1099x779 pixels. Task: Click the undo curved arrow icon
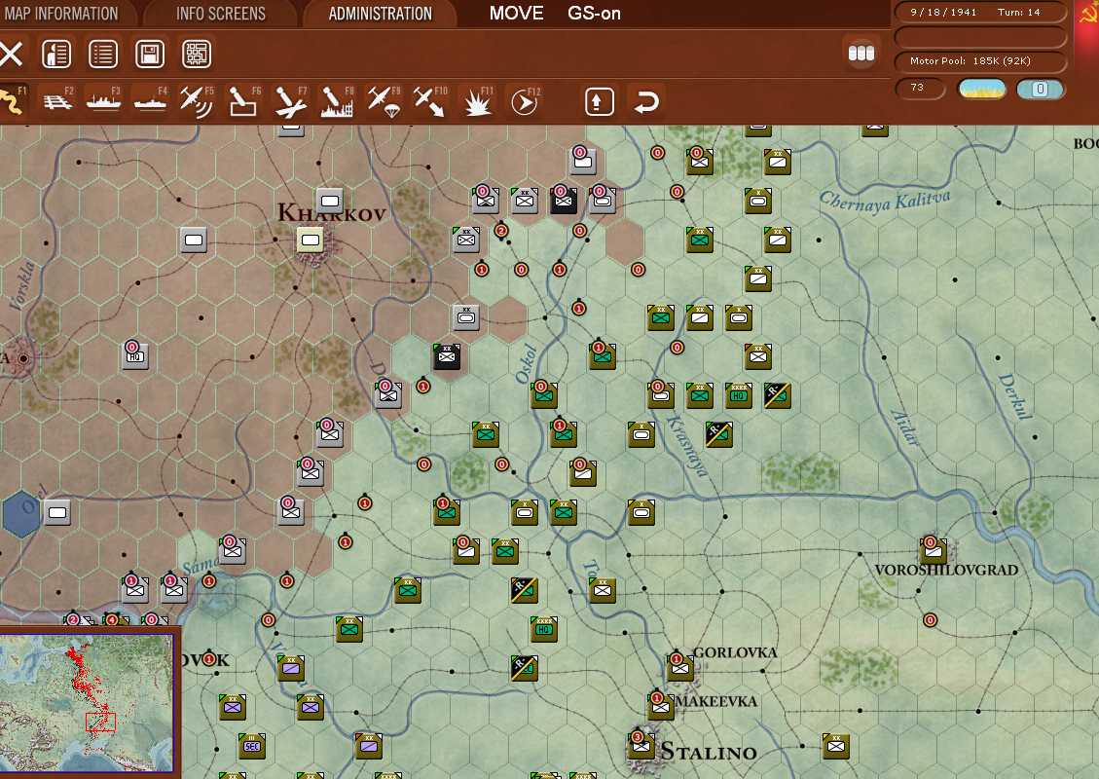[646, 101]
